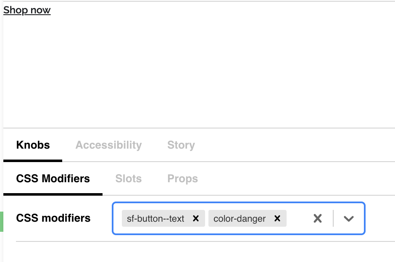395x262 pixels.
Task: Open the Props sub-tab
Action: tap(182, 178)
